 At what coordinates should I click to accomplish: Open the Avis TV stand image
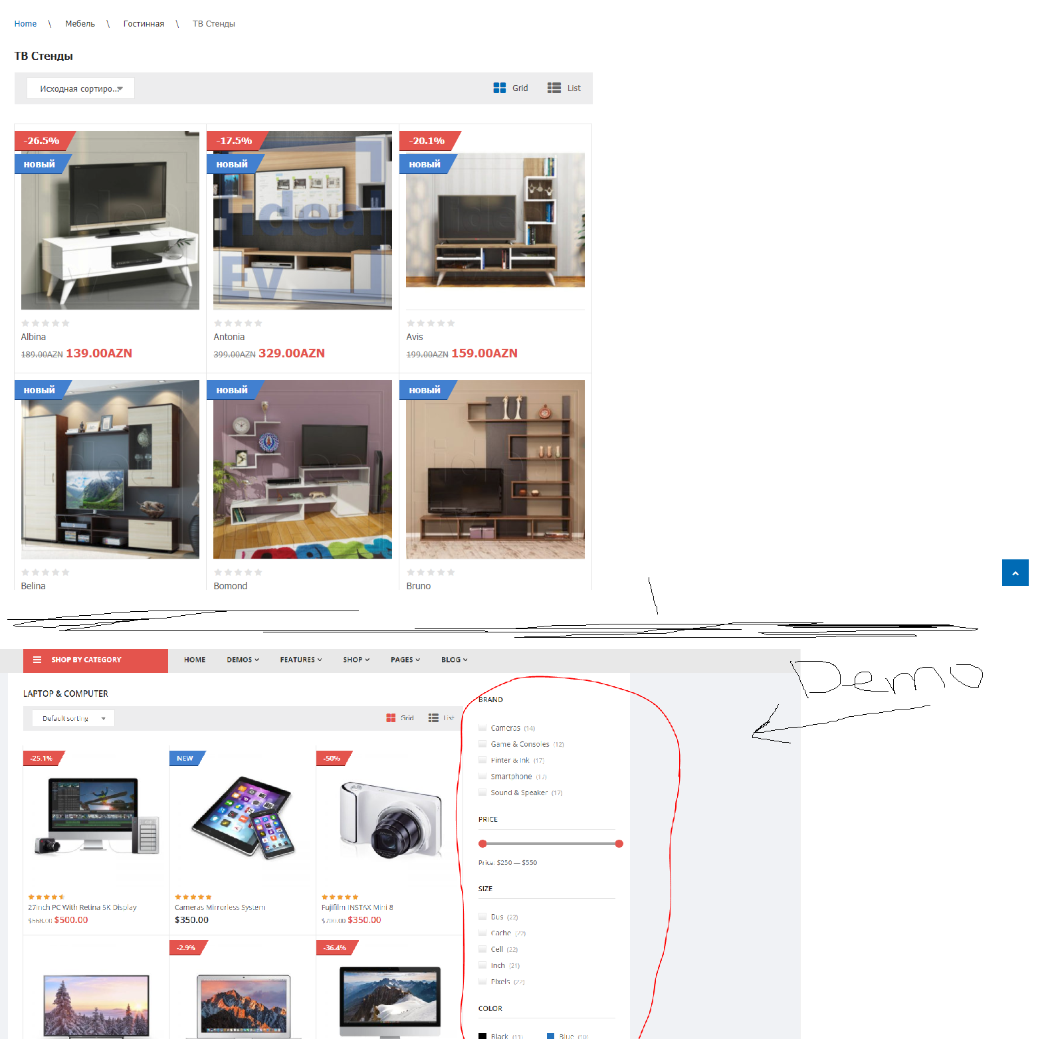(x=495, y=220)
